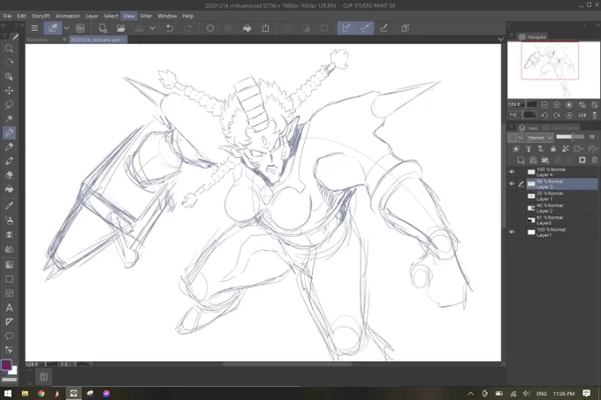Click the Open file folder icon
601x400 pixels.
(121, 28)
